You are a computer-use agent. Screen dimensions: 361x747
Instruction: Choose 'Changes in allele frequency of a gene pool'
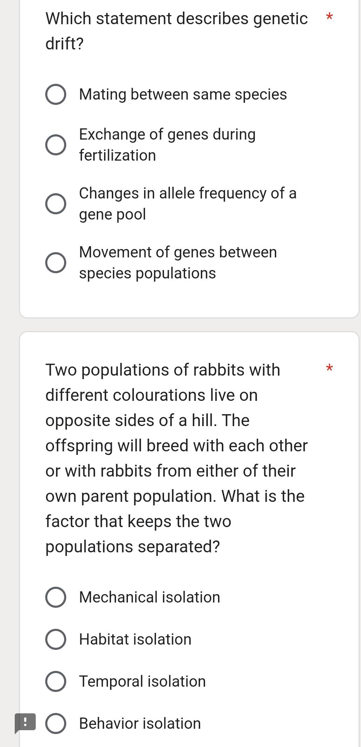click(x=56, y=203)
